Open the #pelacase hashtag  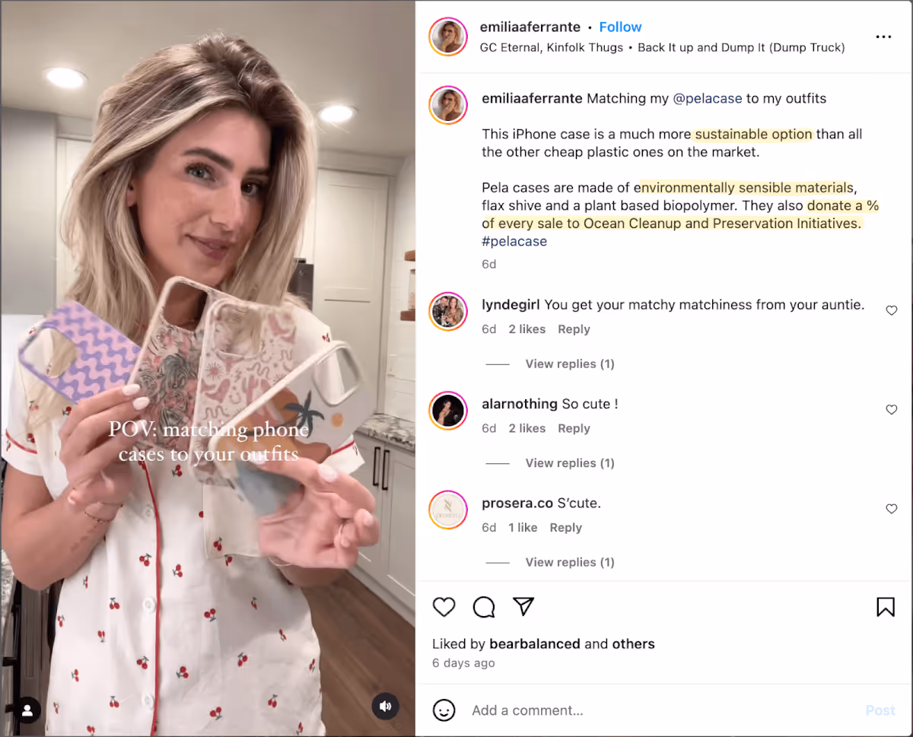[514, 241]
